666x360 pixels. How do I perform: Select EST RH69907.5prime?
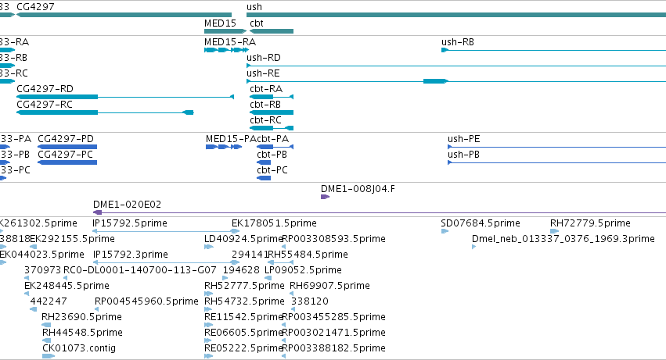292,294
